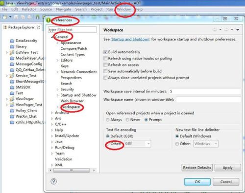Open the preferences view menu triangle
This screenshot has width=245, height=193.
pyautogui.click(x=238, y=30)
